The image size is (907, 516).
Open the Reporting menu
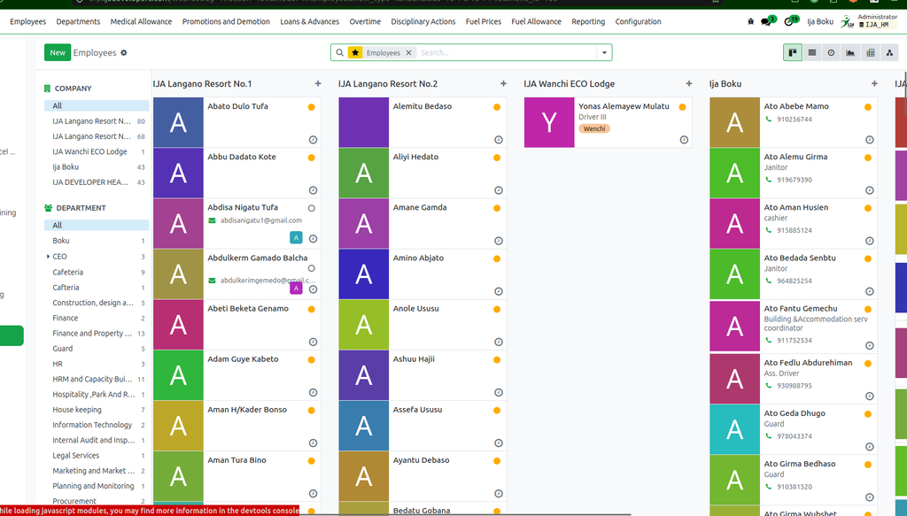tap(588, 21)
